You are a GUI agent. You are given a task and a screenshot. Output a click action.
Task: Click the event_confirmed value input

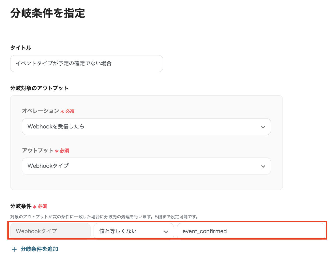[x=251, y=231]
